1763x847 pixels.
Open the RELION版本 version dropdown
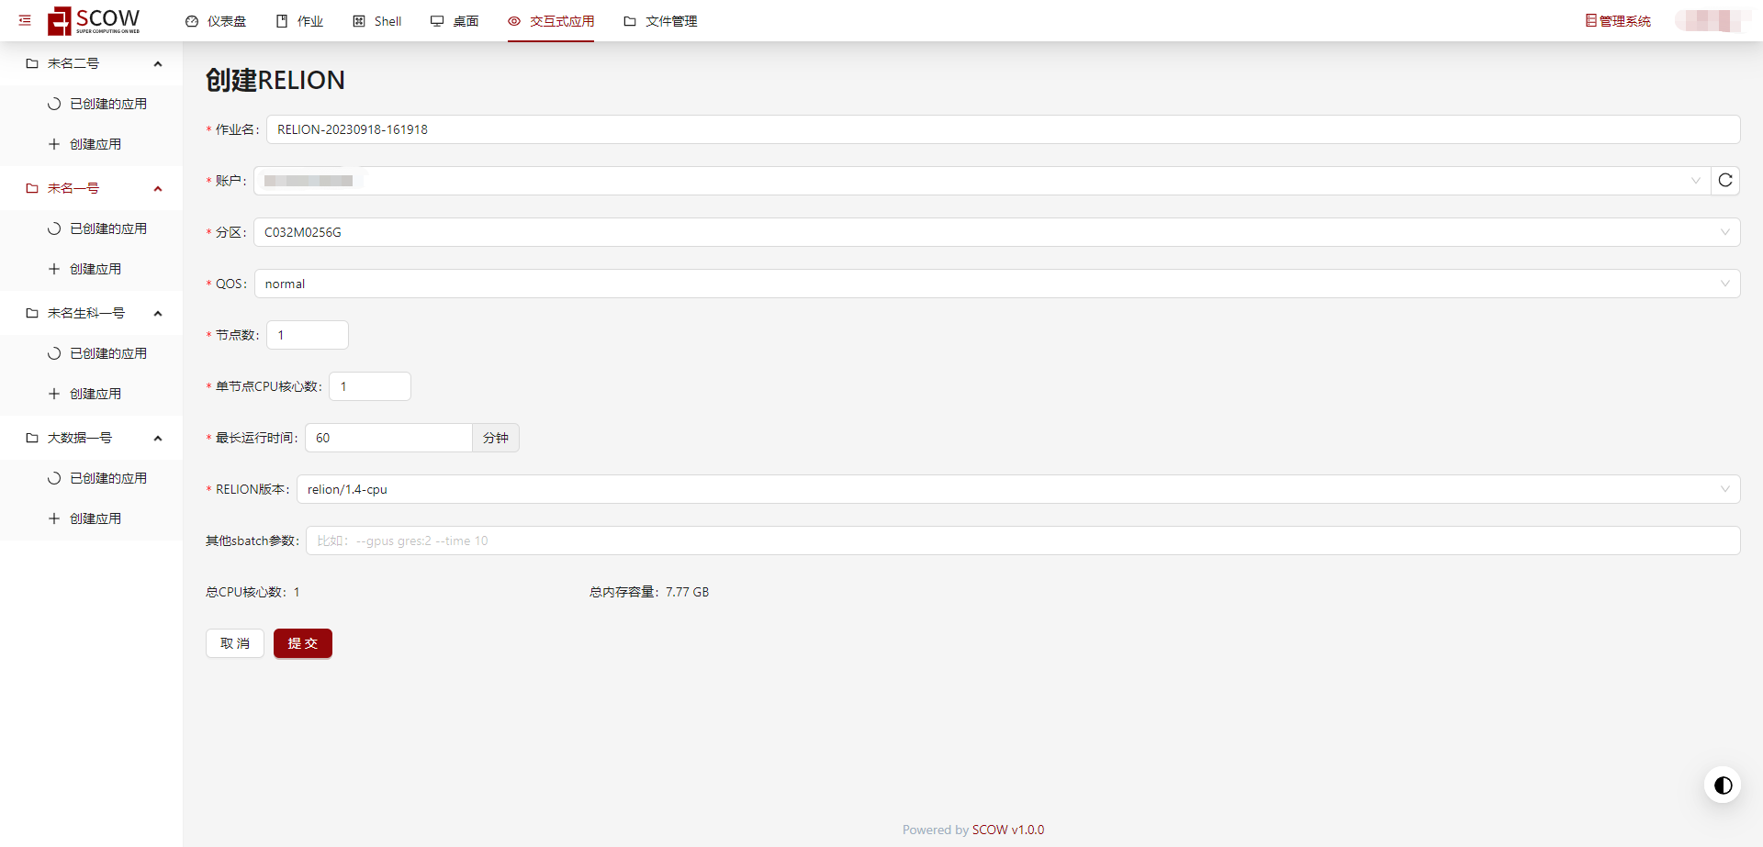point(1017,489)
